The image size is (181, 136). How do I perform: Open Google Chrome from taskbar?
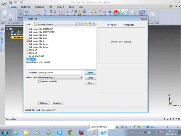coord(70,132)
